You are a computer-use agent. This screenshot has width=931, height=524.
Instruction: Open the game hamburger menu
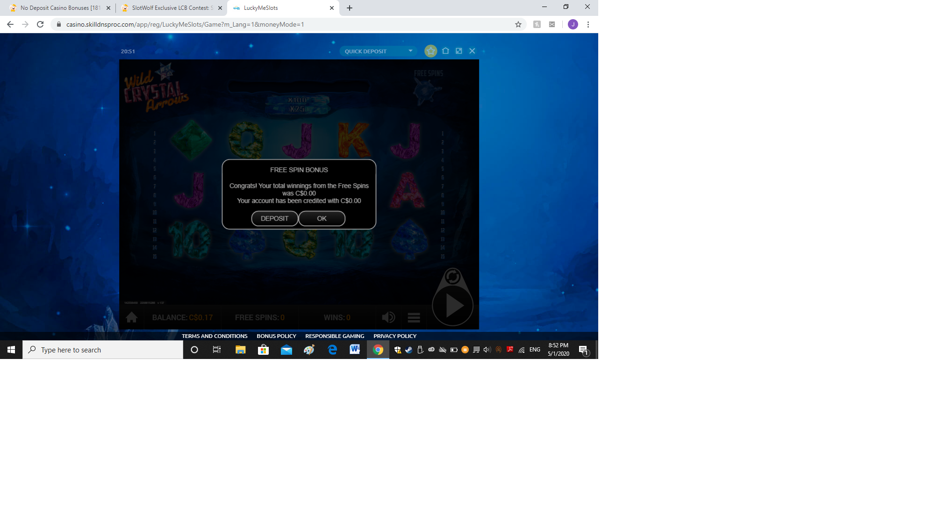[x=414, y=317]
